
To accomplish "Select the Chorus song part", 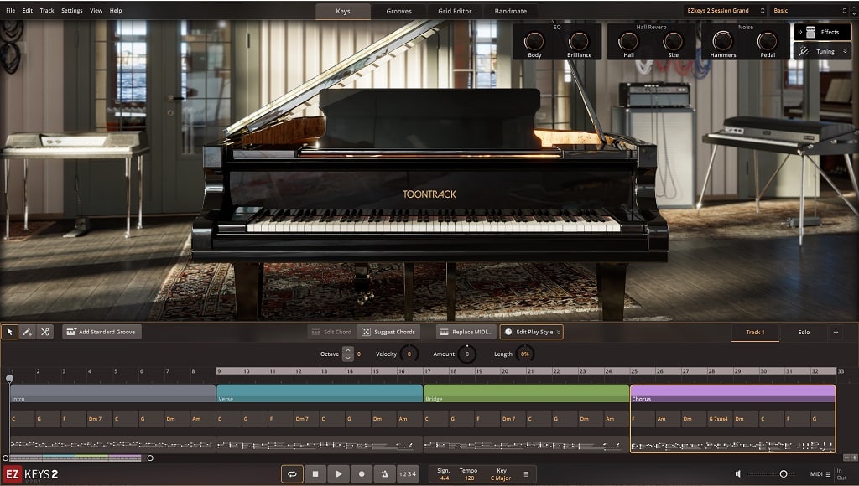I will [733, 393].
